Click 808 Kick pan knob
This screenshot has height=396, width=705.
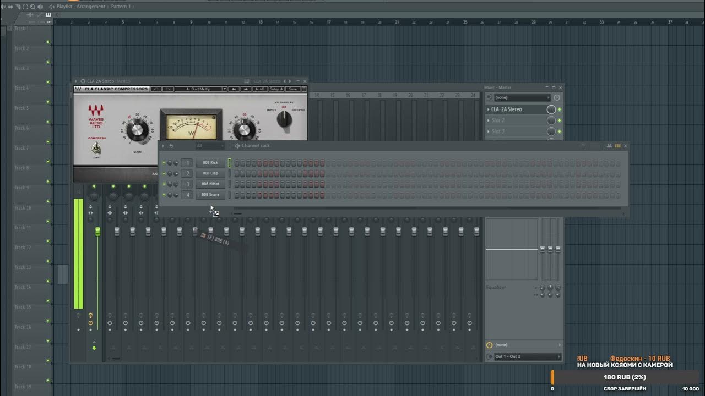pyautogui.click(x=170, y=163)
